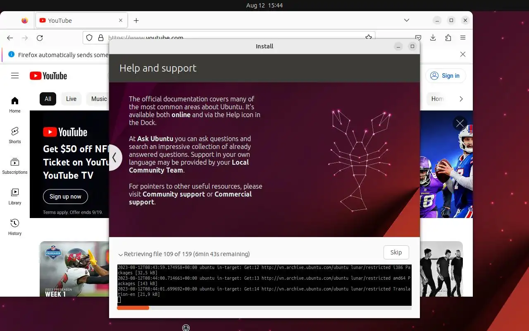This screenshot has width=529, height=331.
Task: Minimize the Install window
Action: click(398, 46)
